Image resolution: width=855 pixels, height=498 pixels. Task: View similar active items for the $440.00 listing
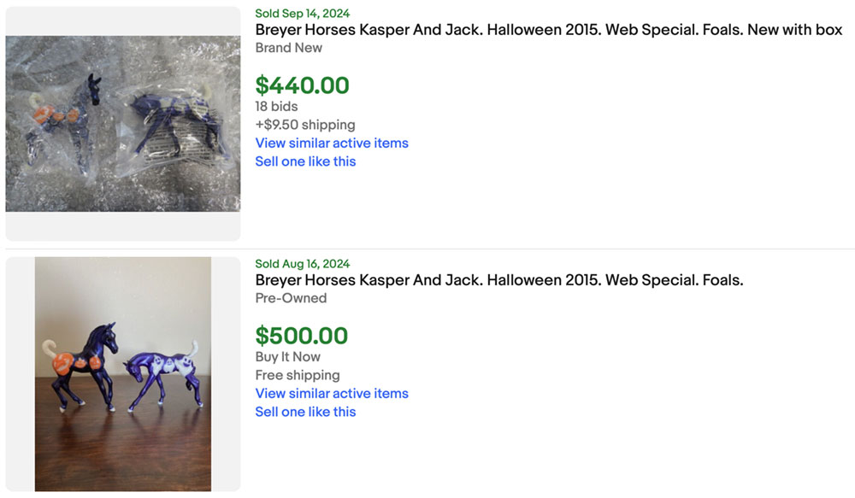(x=332, y=143)
